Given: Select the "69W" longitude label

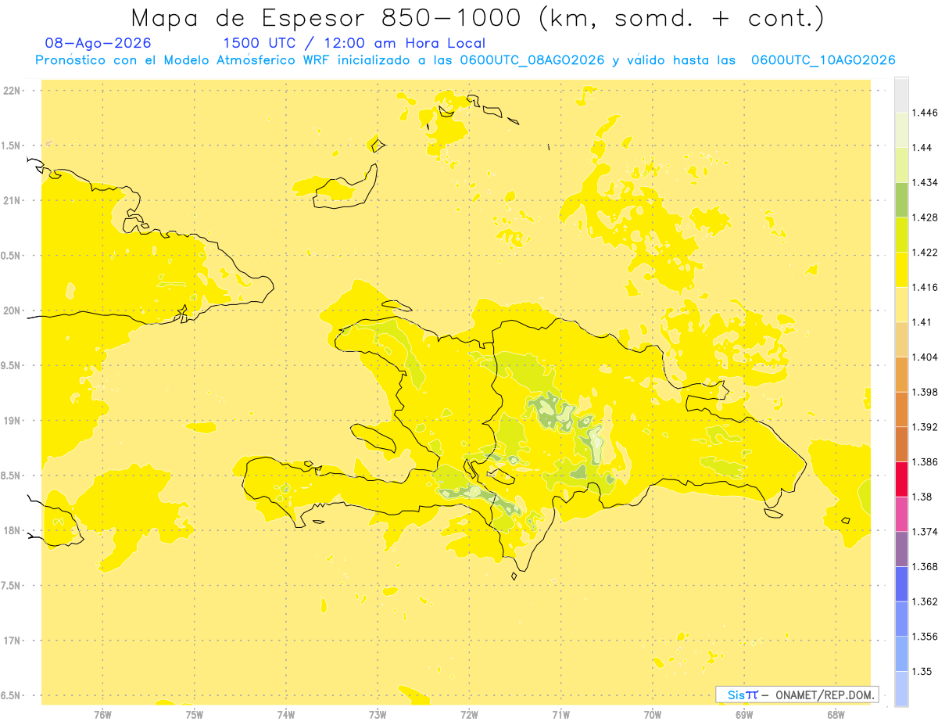Looking at the screenshot, I should coord(744,715).
